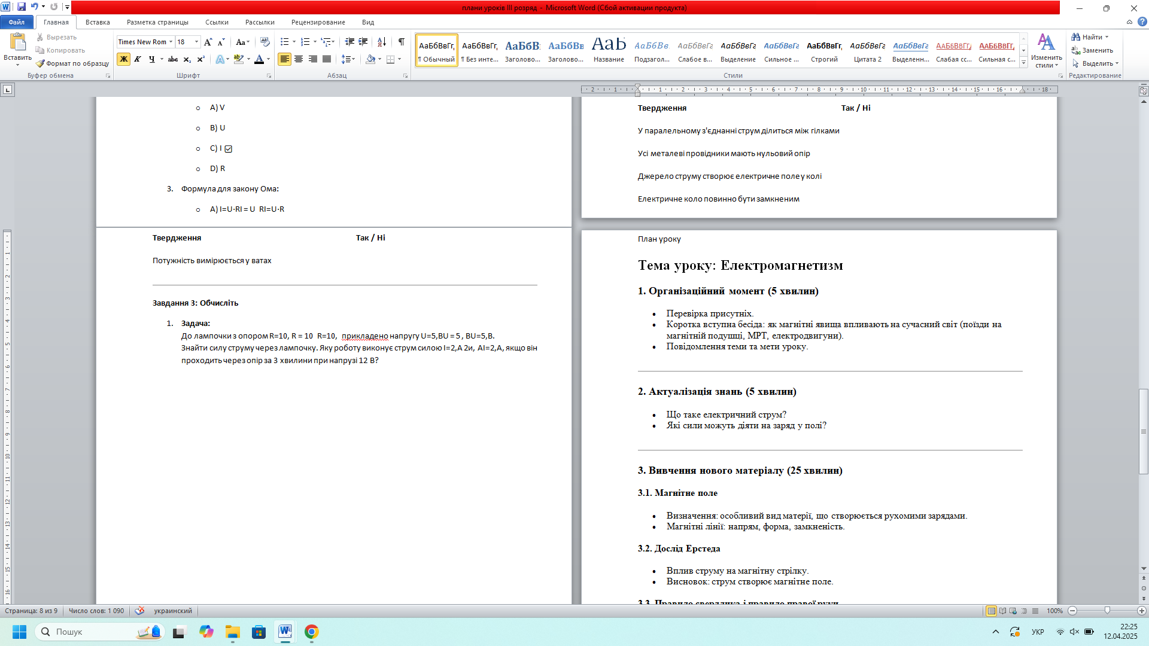Toggle Show paragraph marks (¶) button
The width and height of the screenshot is (1149, 646).
401,42
